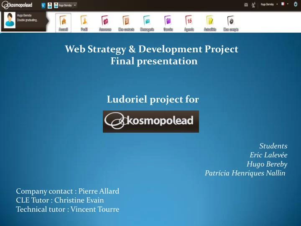The height and width of the screenshot is (226, 301).
Task: Click the kosmopolead logo in the top bar
Action: 17,5
